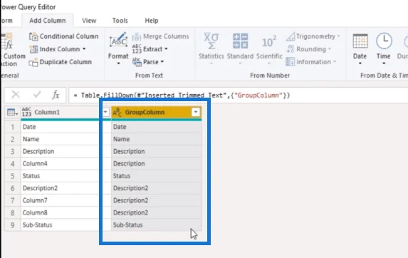Open the Statistics functions
The height and width of the screenshot is (258, 408).
pyautogui.click(x=211, y=48)
